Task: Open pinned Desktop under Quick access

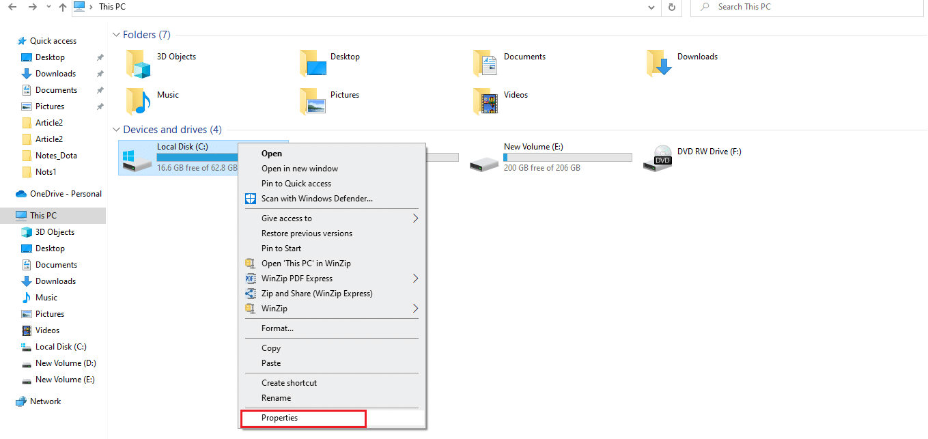Action: click(x=50, y=57)
